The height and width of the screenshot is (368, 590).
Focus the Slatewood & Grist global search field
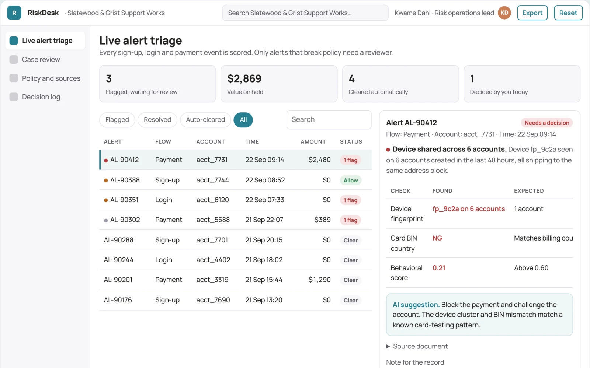click(305, 13)
